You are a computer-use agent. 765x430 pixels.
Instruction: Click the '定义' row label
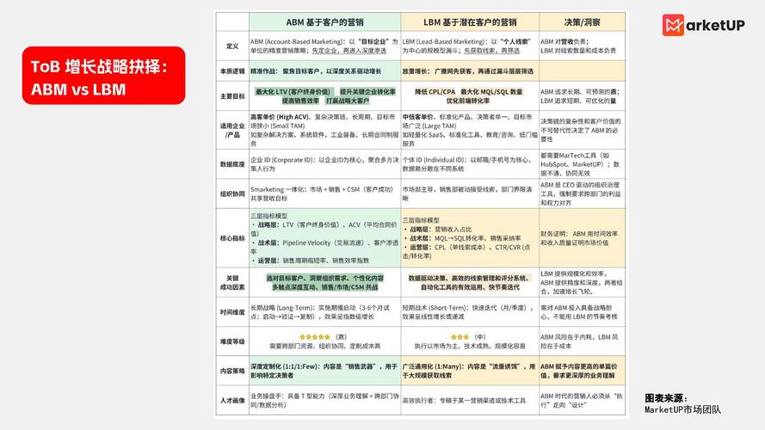[x=232, y=46]
